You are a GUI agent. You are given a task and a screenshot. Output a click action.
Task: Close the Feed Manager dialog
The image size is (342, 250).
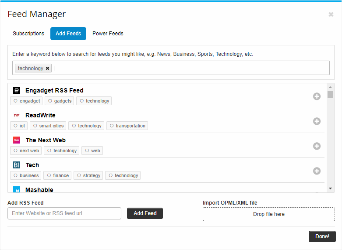pos(331,14)
